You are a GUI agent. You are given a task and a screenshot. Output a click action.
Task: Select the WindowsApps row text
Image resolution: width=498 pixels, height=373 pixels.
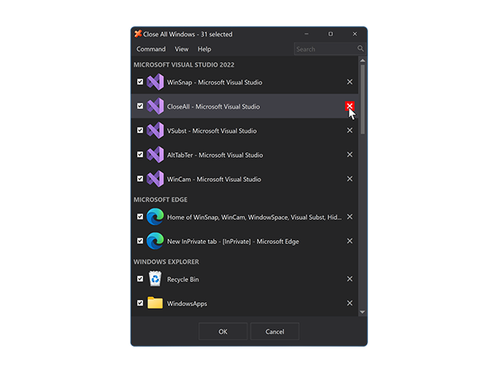click(187, 304)
